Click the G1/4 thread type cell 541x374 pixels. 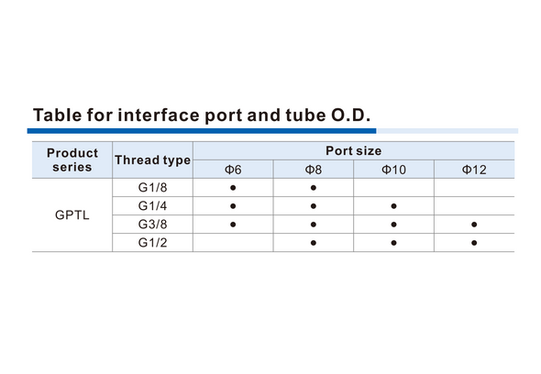[x=152, y=206]
